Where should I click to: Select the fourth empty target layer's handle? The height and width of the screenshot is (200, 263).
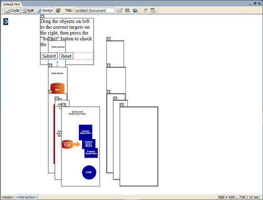point(115,98)
